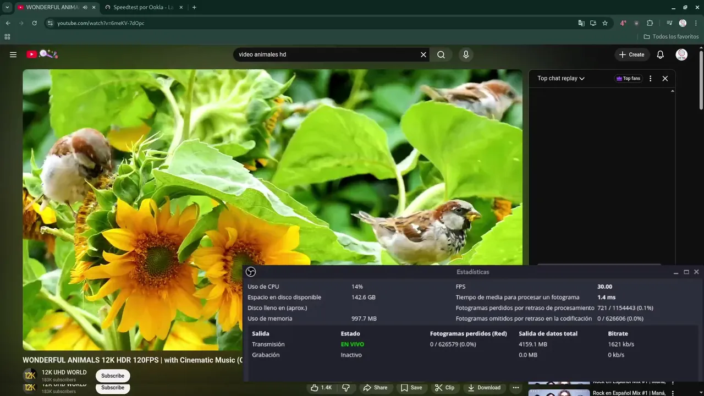Bookmark this page with star icon
The height and width of the screenshot is (396, 704).
coord(605,23)
